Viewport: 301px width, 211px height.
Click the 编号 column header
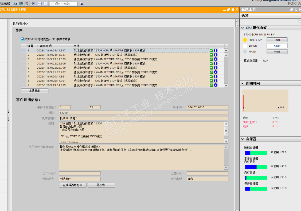tap(30, 46)
